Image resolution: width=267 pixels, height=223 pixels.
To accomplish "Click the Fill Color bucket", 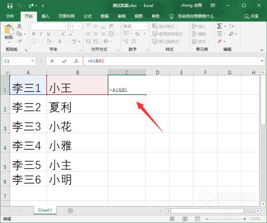I will point(49,41).
